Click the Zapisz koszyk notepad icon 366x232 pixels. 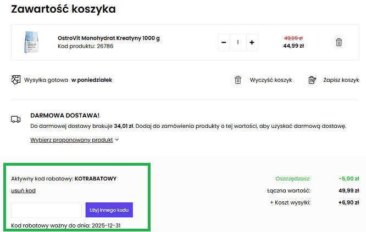coord(312,80)
